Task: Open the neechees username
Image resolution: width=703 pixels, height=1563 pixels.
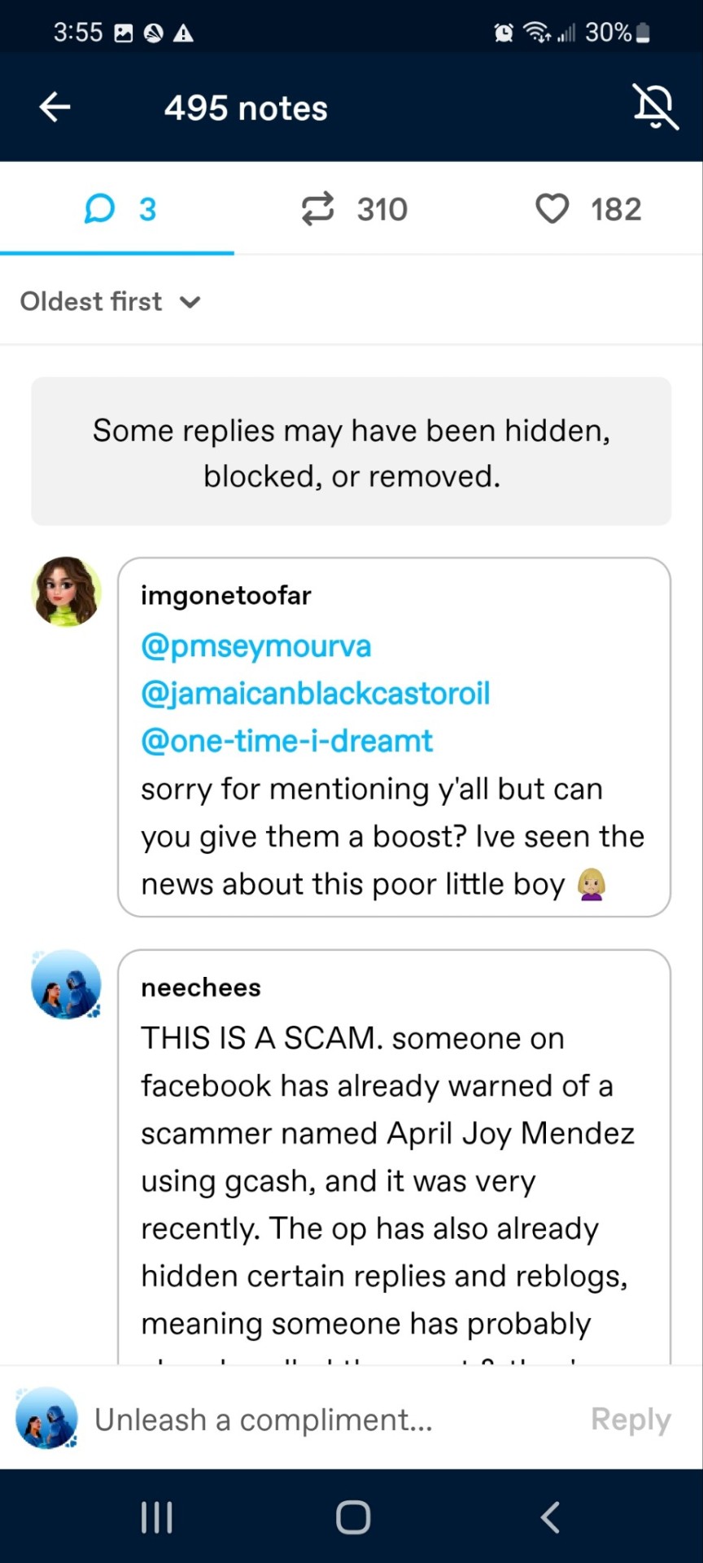Action: pyautogui.click(x=201, y=987)
